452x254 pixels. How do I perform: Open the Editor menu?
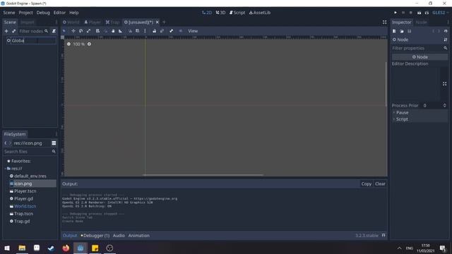pyautogui.click(x=59, y=13)
